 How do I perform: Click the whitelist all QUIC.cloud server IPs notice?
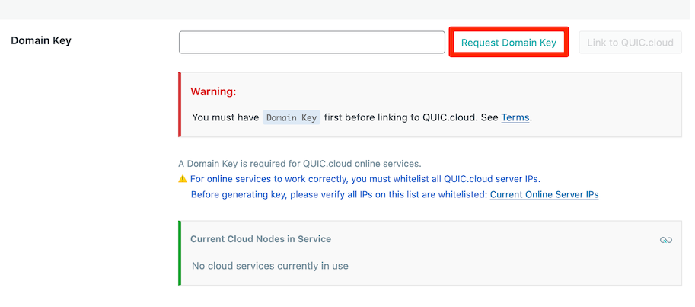pyautogui.click(x=365, y=179)
